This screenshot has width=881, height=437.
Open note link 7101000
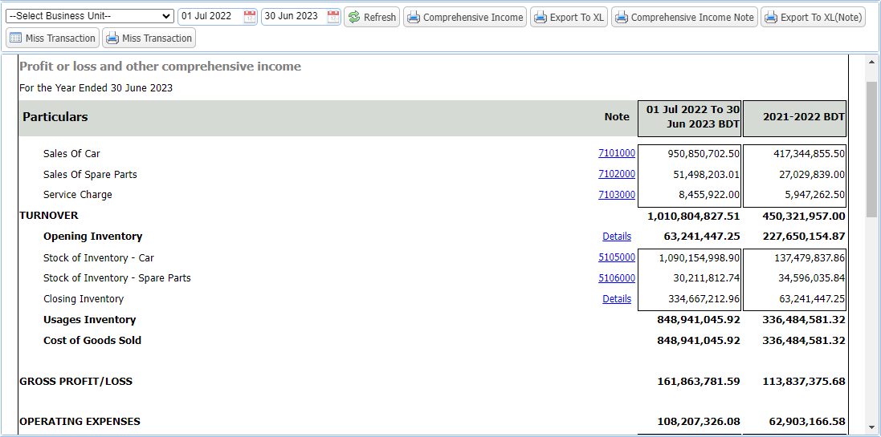click(616, 153)
